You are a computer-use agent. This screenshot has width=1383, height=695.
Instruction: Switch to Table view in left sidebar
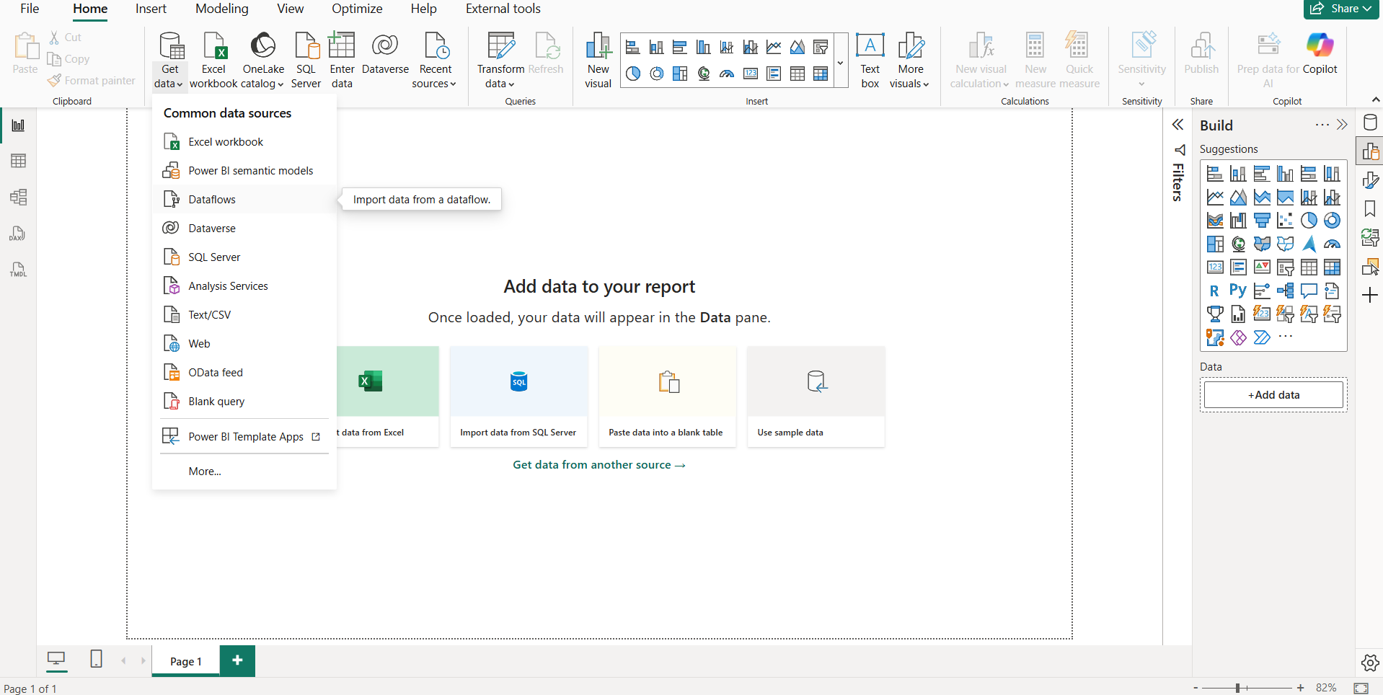click(17, 161)
